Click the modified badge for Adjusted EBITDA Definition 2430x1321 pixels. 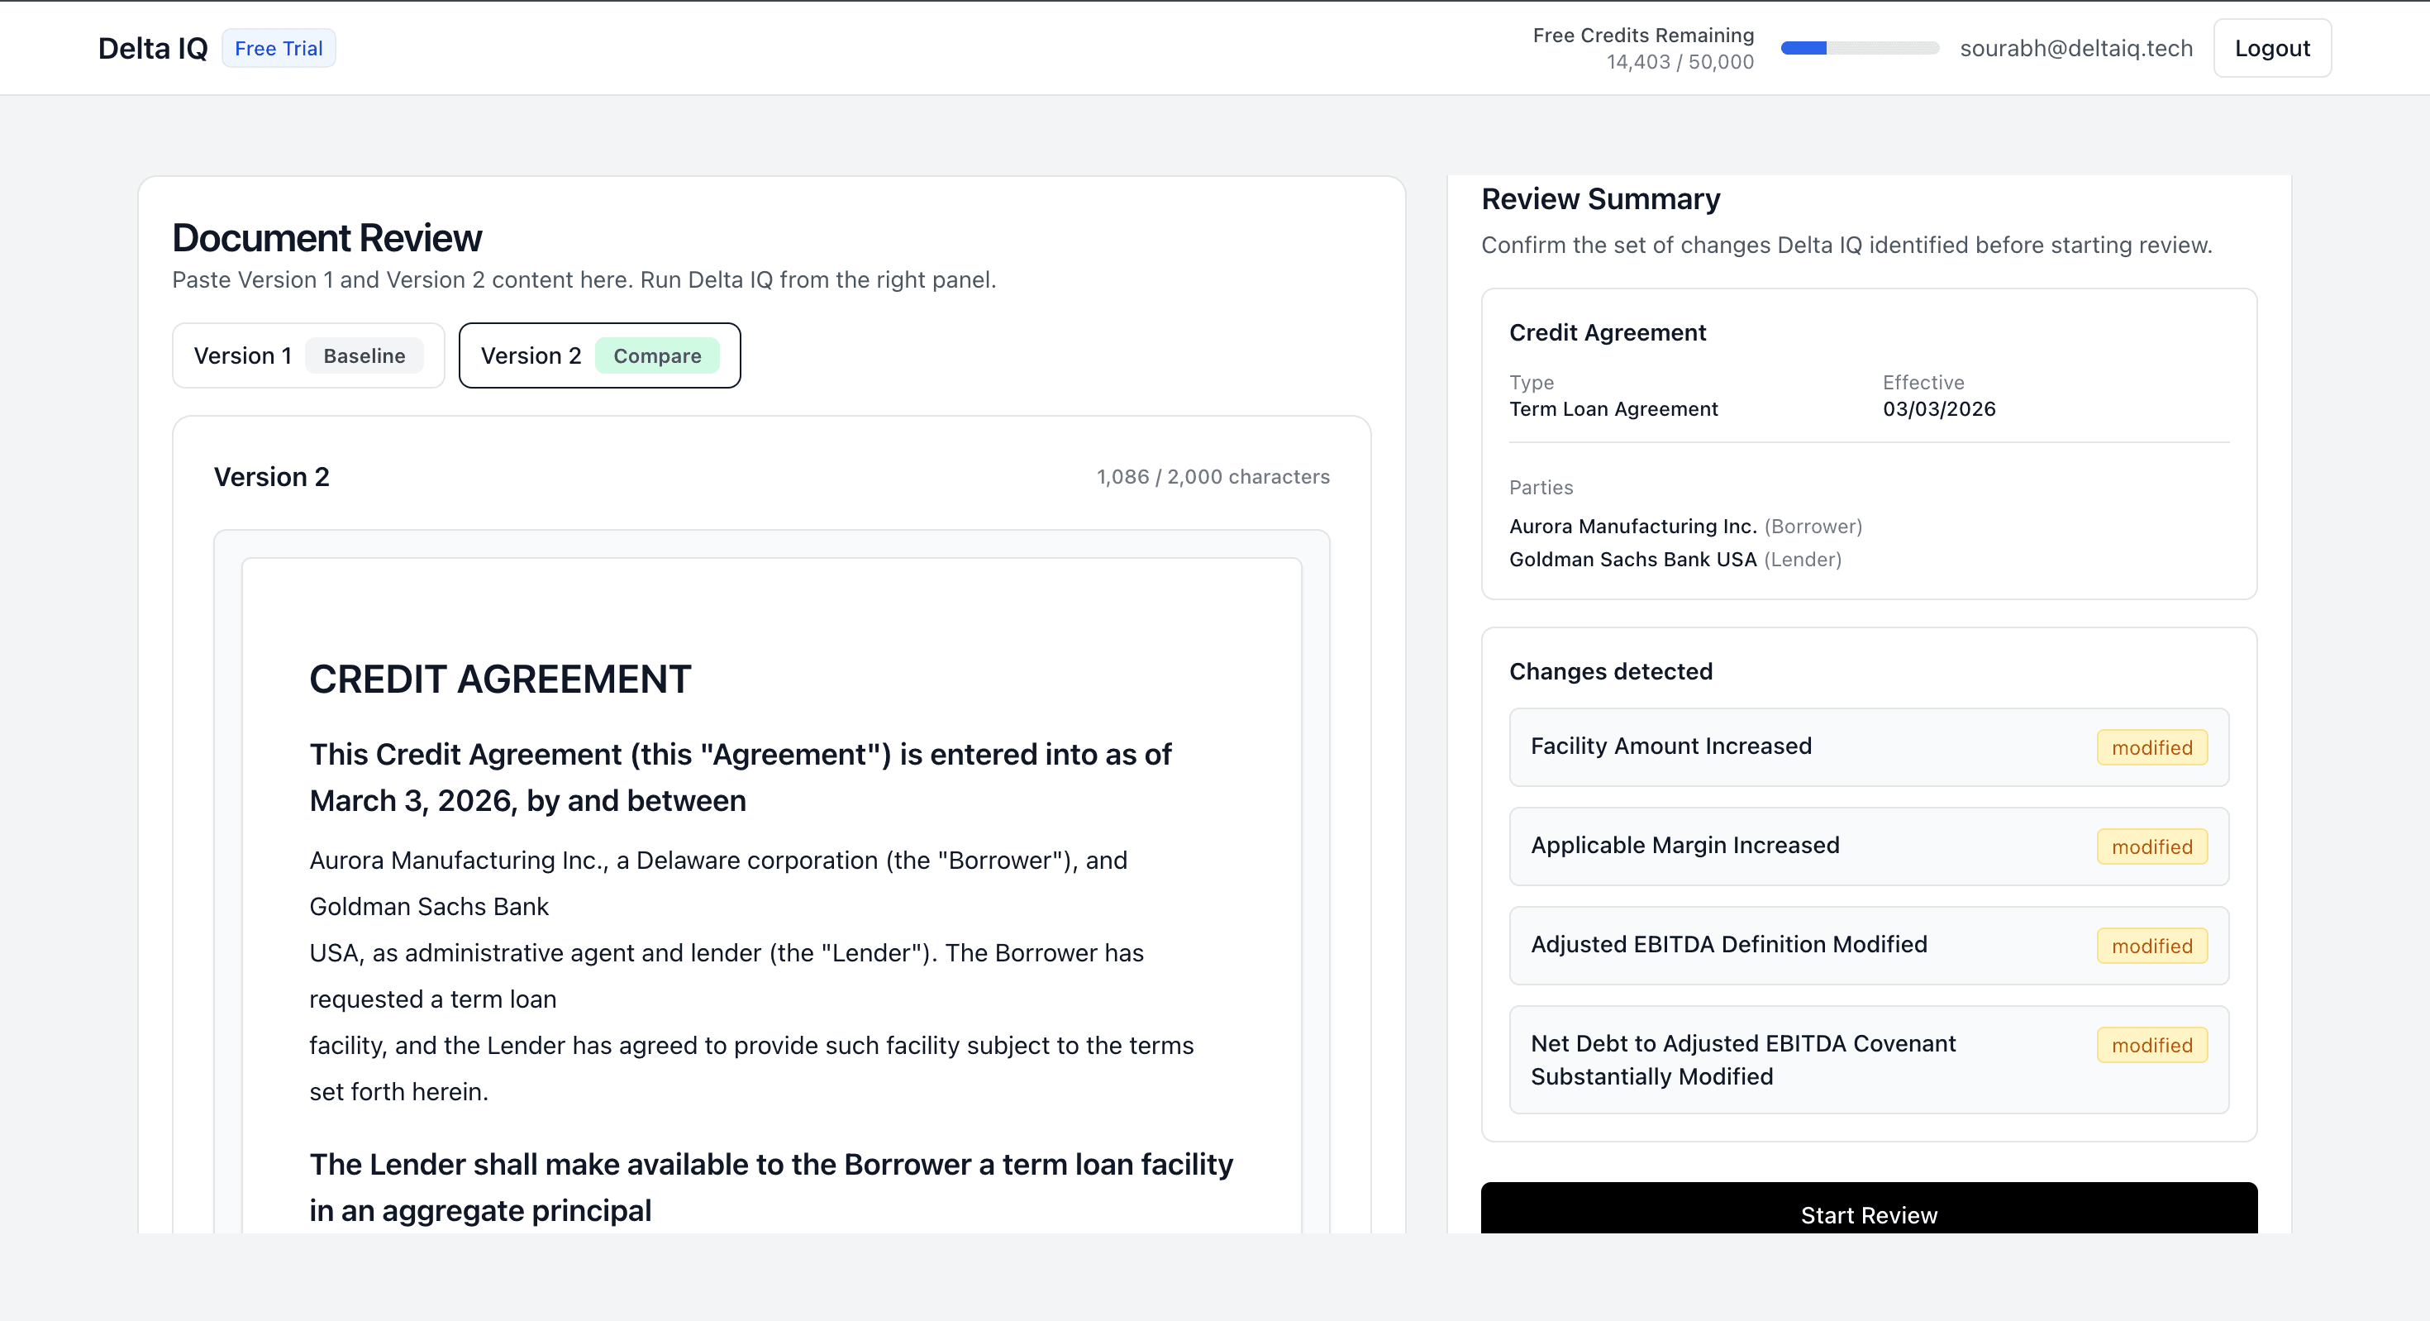coord(2151,946)
